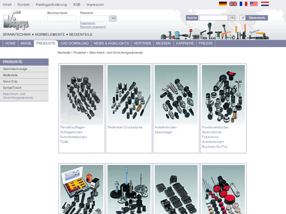
Task: Select the British flag language icon
Action: [233, 4]
